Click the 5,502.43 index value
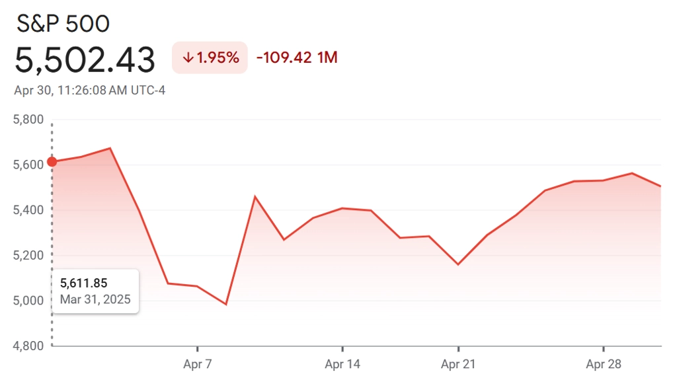 pyautogui.click(x=85, y=60)
